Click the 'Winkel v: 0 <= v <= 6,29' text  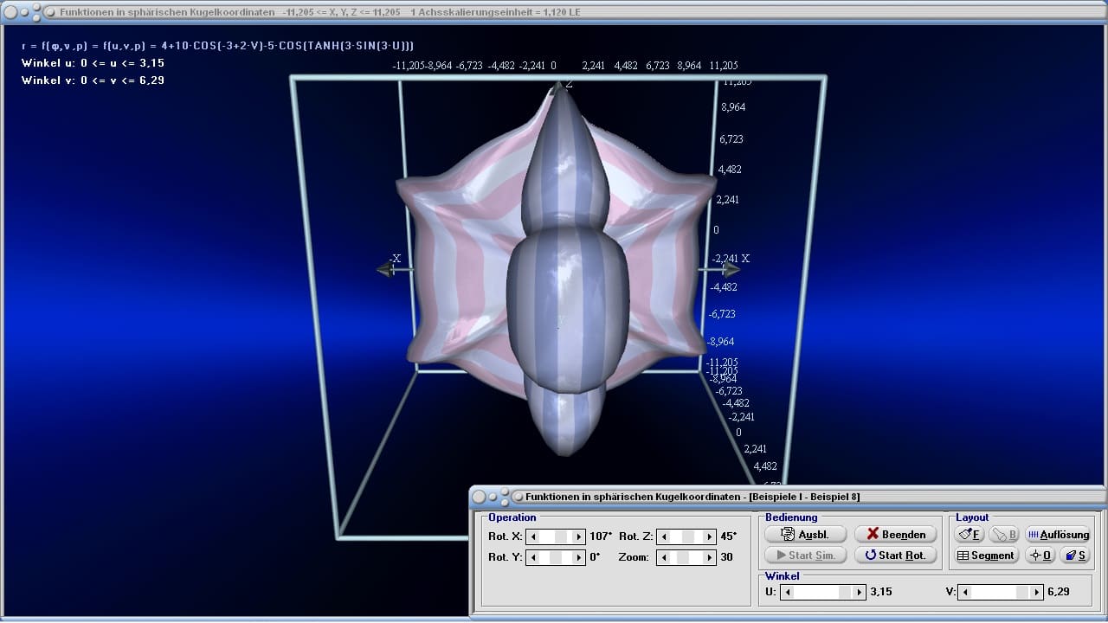tap(93, 80)
